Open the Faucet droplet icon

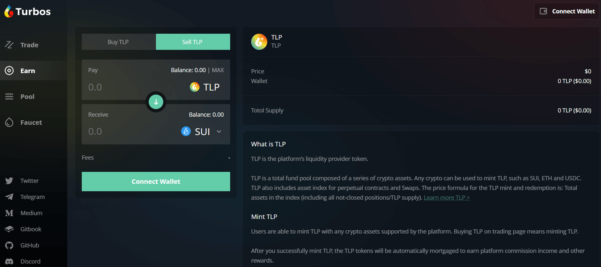pyautogui.click(x=9, y=122)
